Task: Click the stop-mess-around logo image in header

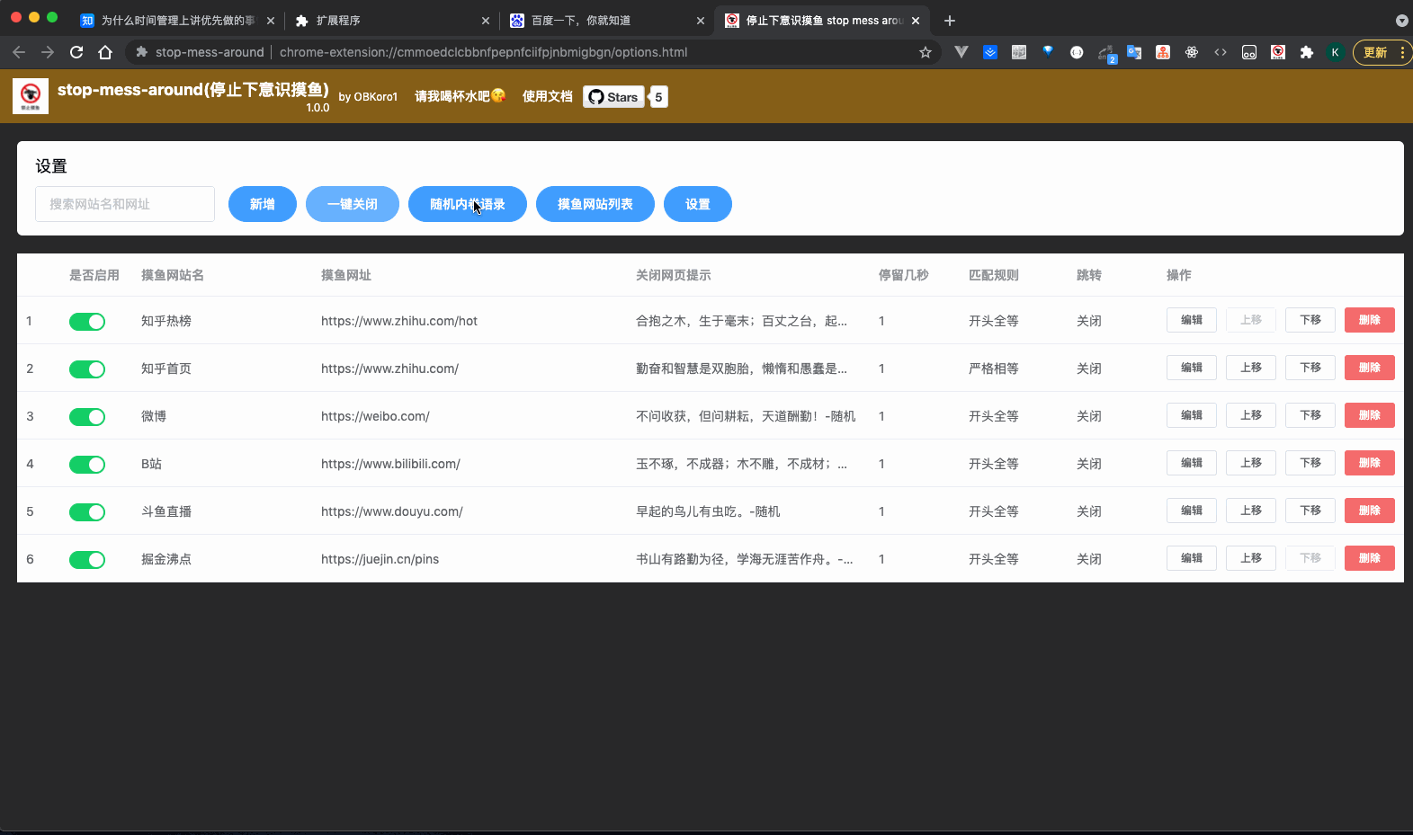Action: click(x=31, y=96)
